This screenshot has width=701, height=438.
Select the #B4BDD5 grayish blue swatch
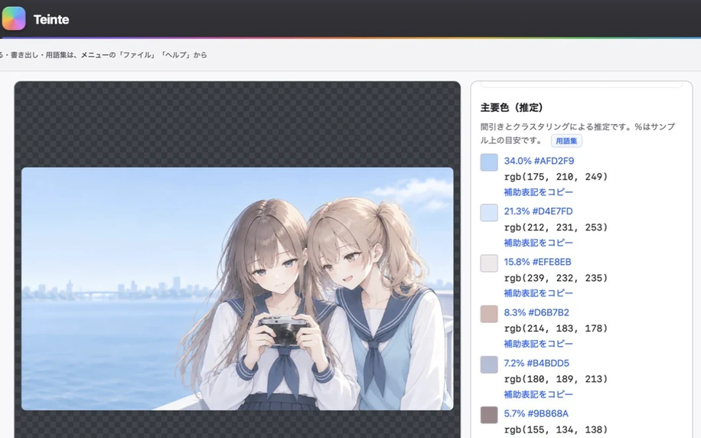pos(489,364)
